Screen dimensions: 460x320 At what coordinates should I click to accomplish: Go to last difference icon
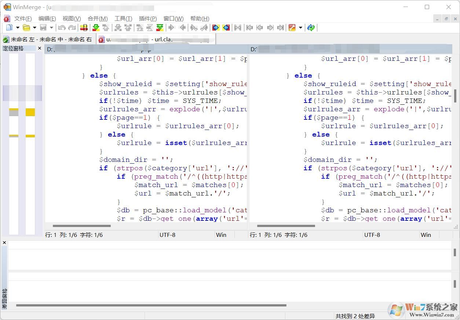point(160,27)
